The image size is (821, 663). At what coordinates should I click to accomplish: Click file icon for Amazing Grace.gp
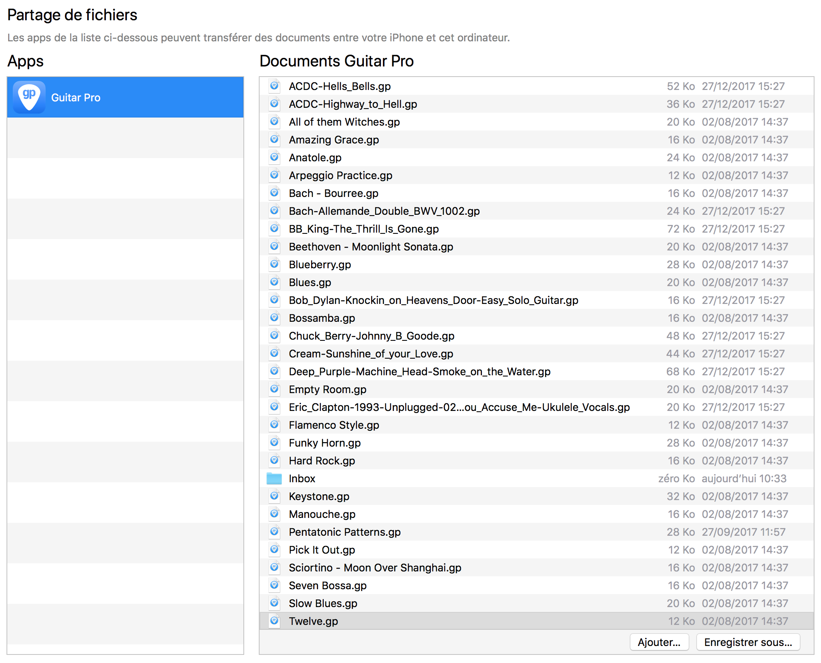point(275,140)
